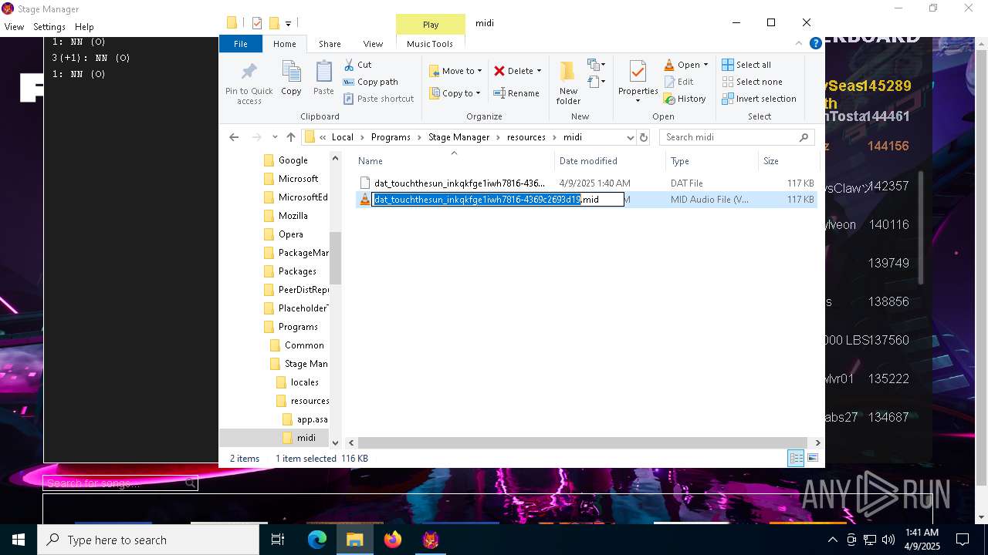Open the Music Tools tab
The height and width of the screenshot is (555, 988).
click(x=430, y=44)
